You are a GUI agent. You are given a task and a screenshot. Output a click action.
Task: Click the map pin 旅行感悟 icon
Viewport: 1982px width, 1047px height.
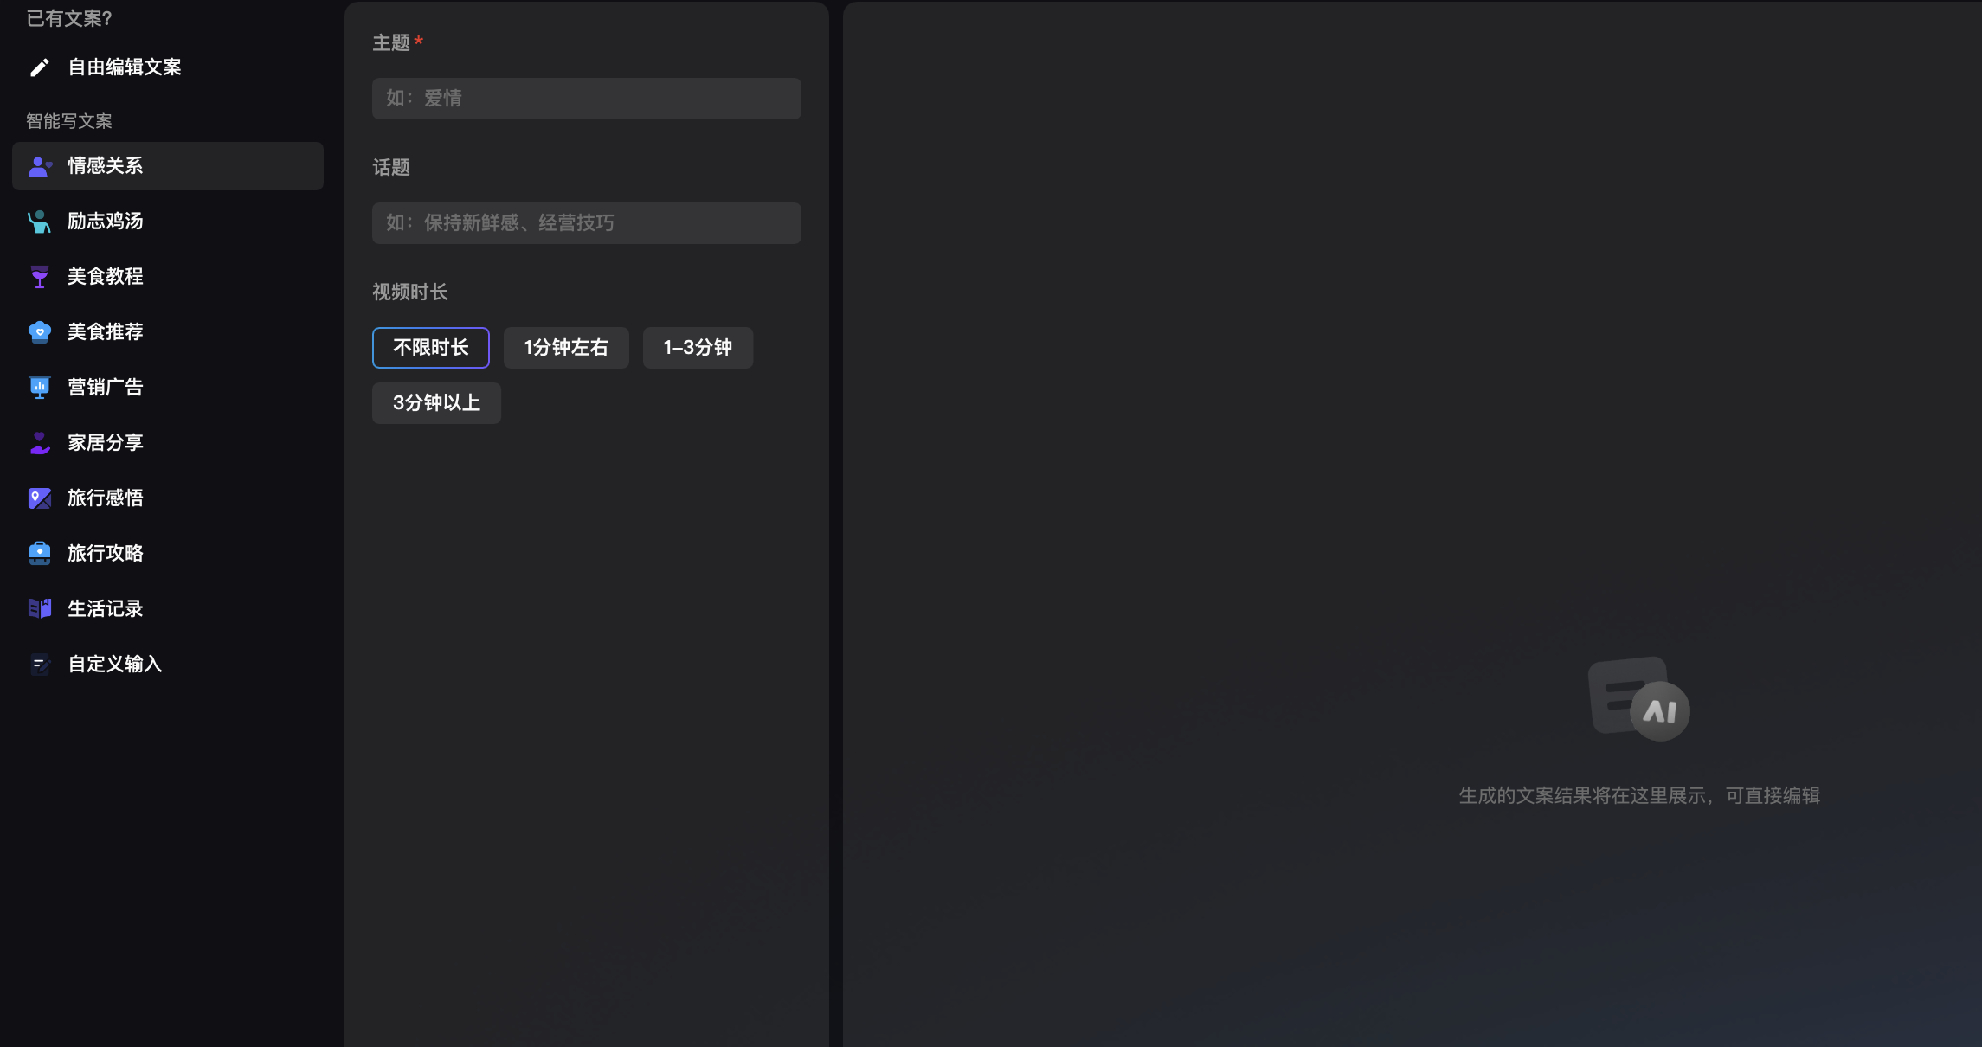pyautogui.click(x=39, y=498)
